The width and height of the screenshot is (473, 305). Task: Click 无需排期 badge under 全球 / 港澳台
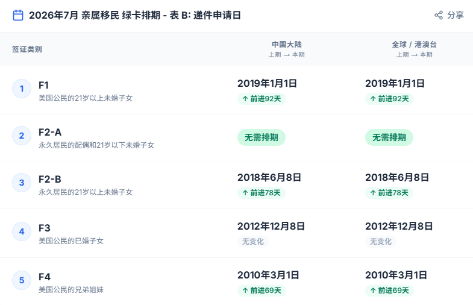pos(389,137)
